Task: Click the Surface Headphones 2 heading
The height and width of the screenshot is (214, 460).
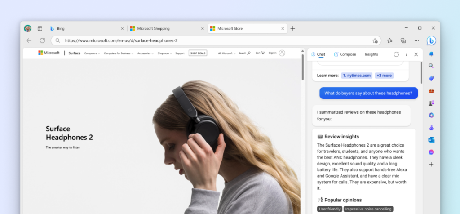Action: (x=69, y=133)
